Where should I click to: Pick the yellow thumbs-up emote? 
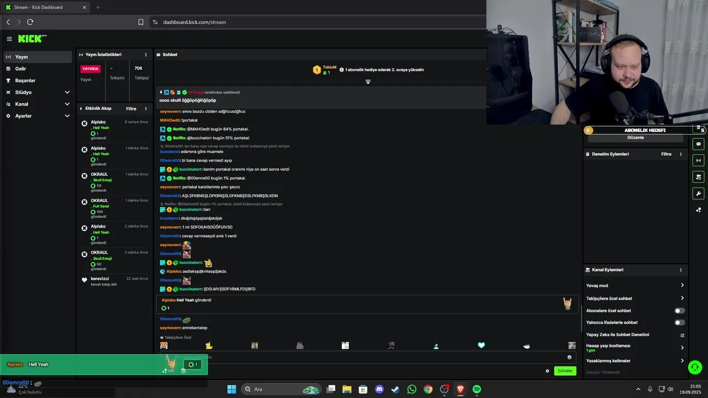pos(209,345)
